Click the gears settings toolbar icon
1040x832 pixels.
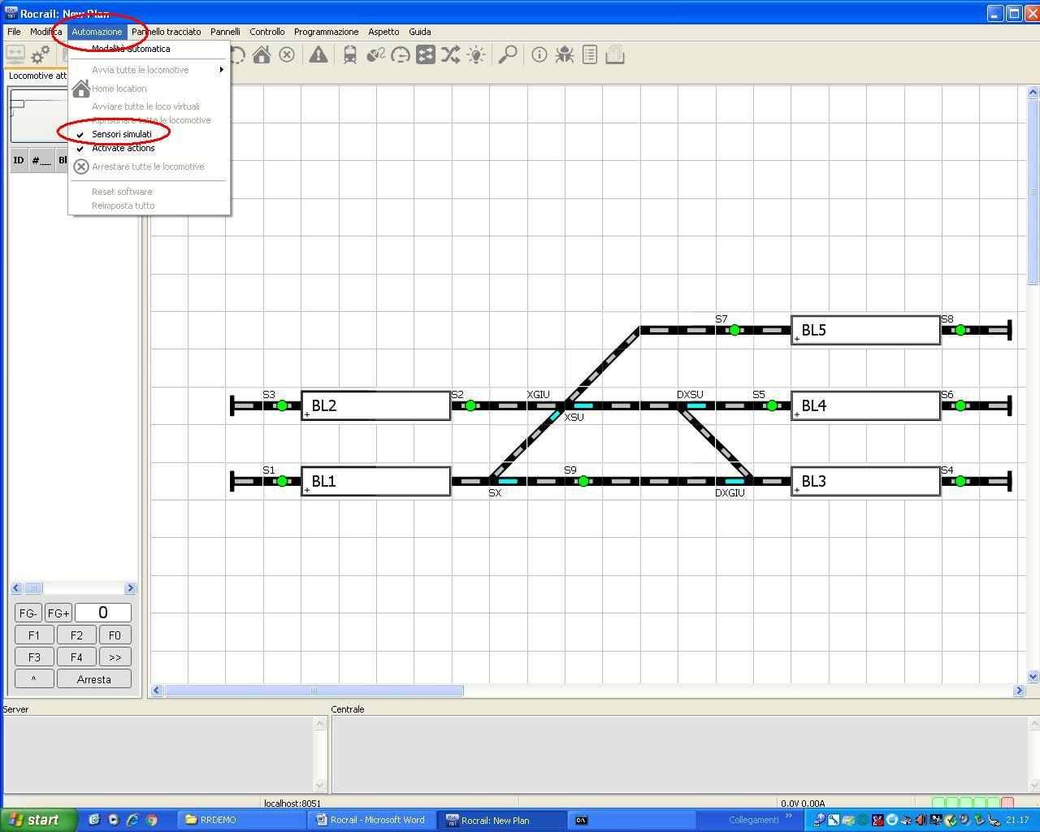pos(41,54)
